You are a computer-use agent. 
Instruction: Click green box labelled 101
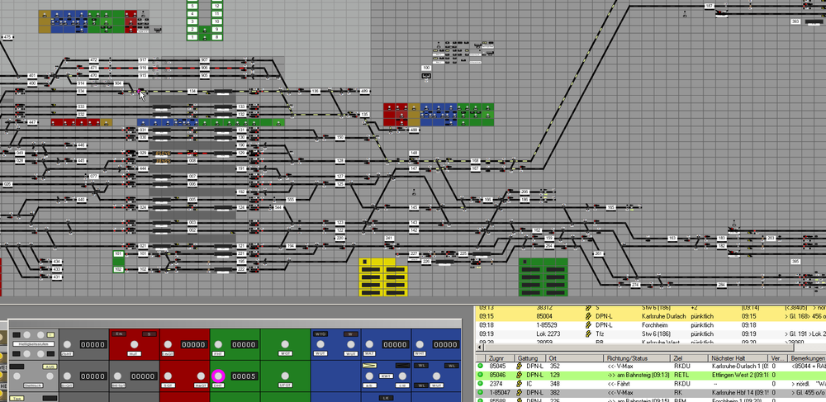click(x=118, y=253)
